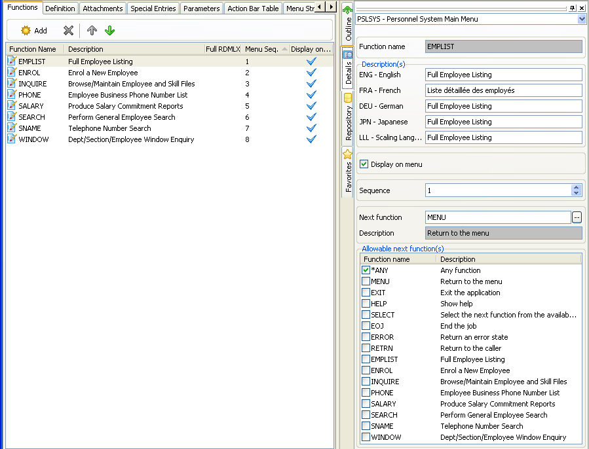This screenshot has width=589, height=449.
Task: Open the Favorites side tab
Action: coord(348,173)
